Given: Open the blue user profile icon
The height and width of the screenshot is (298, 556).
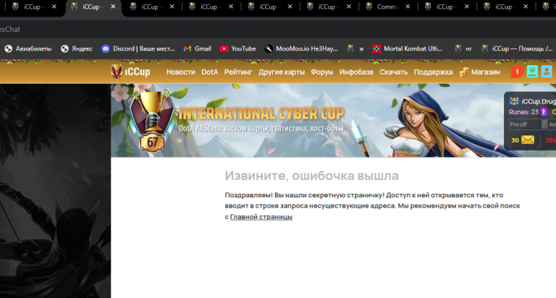Looking at the screenshot, I should click(x=547, y=72).
